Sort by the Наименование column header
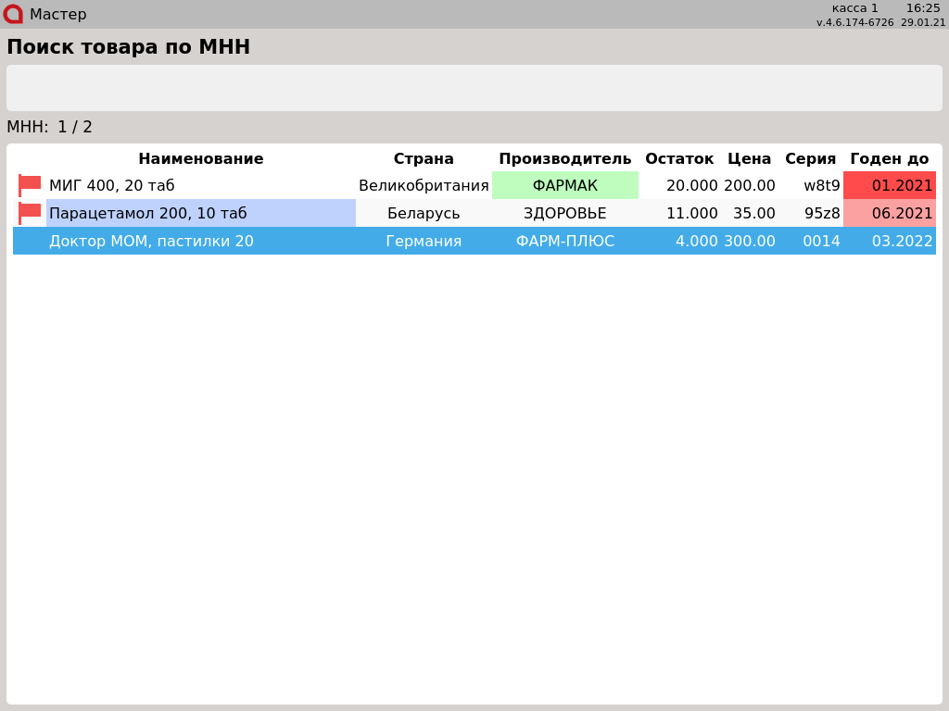Viewport: 949px width, 711px height. 200,158
